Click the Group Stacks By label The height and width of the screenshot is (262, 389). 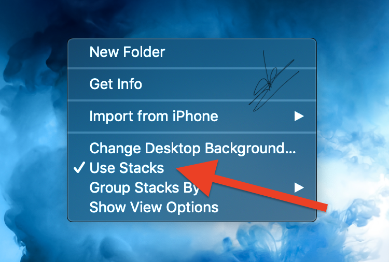pos(144,187)
